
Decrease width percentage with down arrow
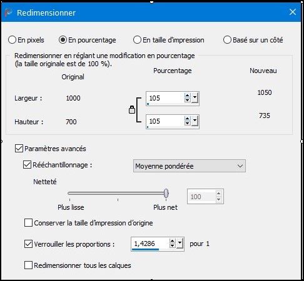[x=188, y=100]
